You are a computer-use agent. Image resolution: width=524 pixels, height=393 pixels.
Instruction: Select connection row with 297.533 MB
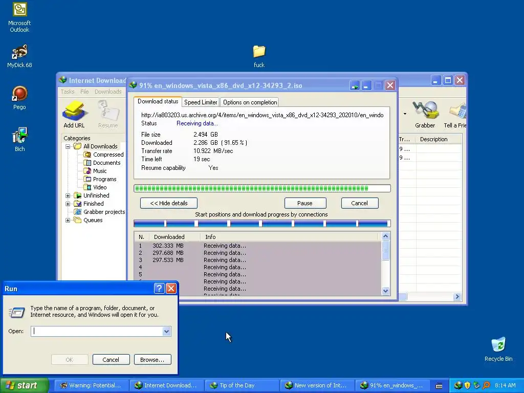coord(257,260)
